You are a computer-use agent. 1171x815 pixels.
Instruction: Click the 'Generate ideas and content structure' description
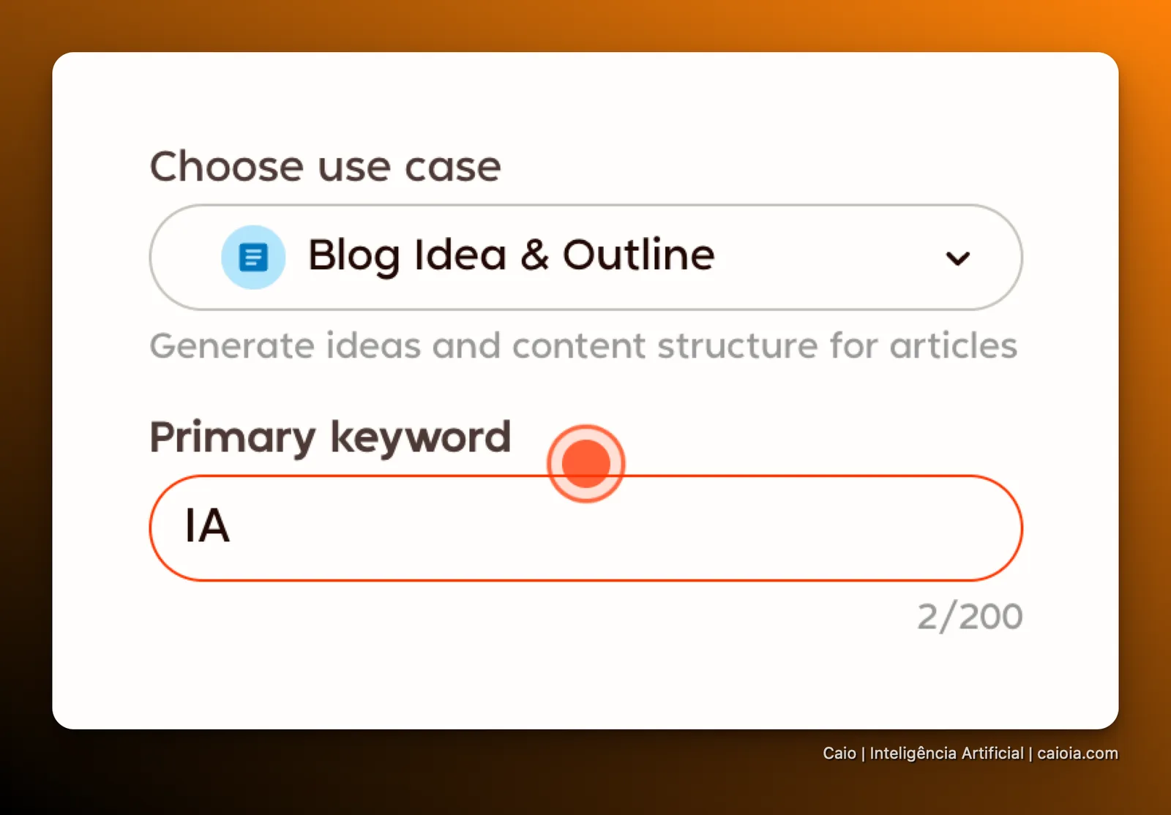tap(583, 345)
